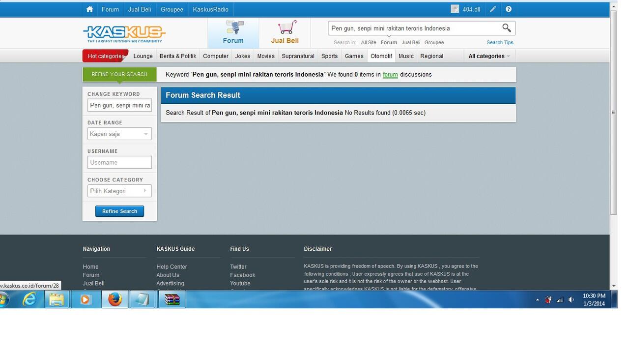
Task: Open the Lounge category
Action: [143, 56]
